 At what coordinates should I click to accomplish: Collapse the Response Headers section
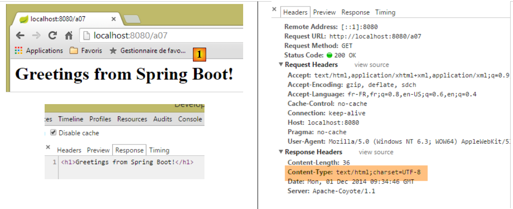point(281,152)
